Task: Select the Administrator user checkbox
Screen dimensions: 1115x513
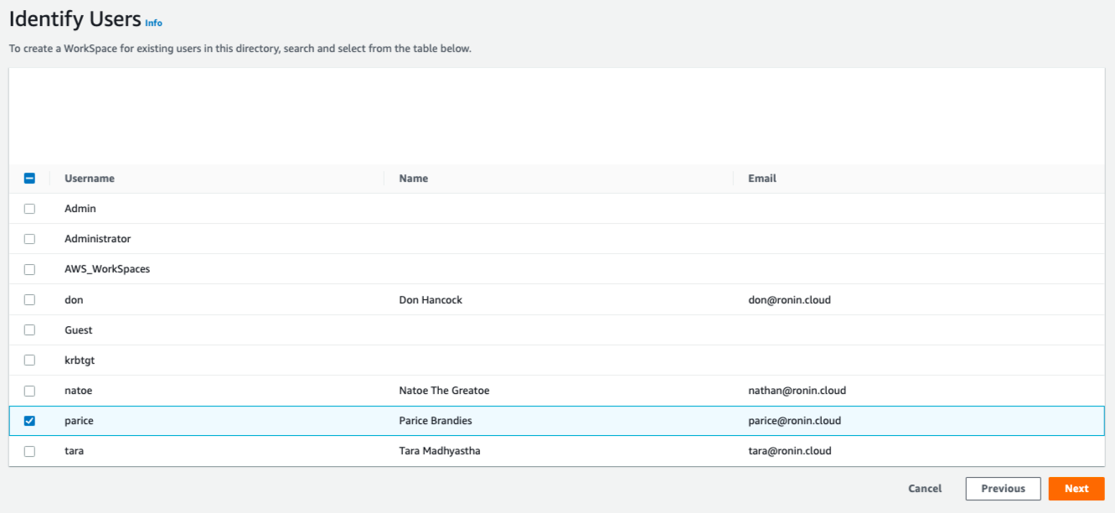Action: (x=29, y=239)
